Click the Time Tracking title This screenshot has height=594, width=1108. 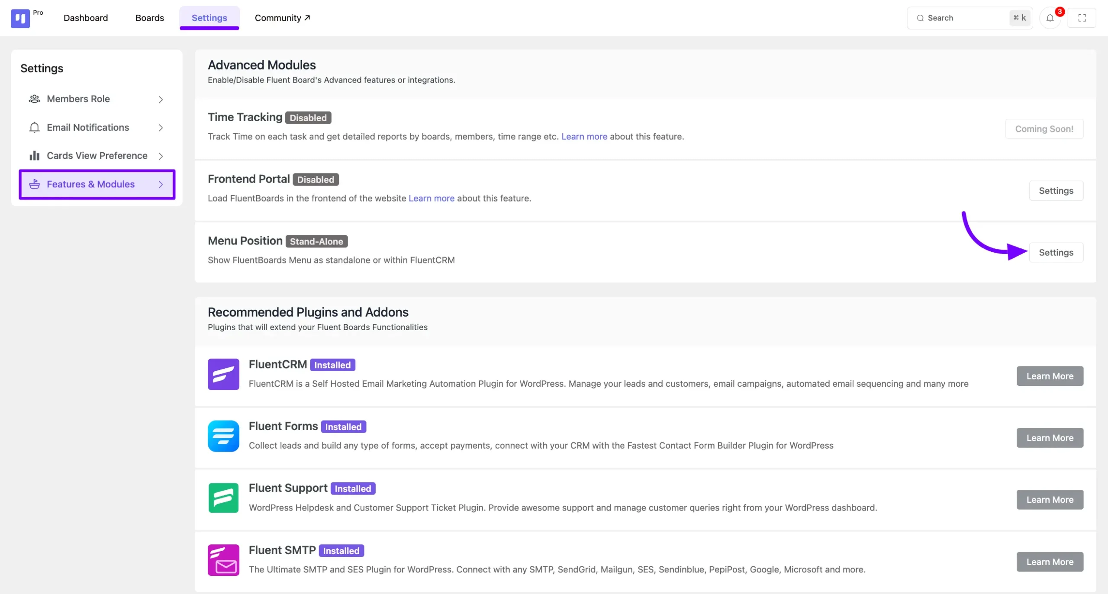(245, 117)
